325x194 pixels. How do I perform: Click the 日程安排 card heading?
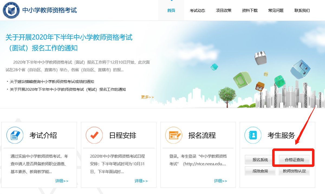click(123, 135)
